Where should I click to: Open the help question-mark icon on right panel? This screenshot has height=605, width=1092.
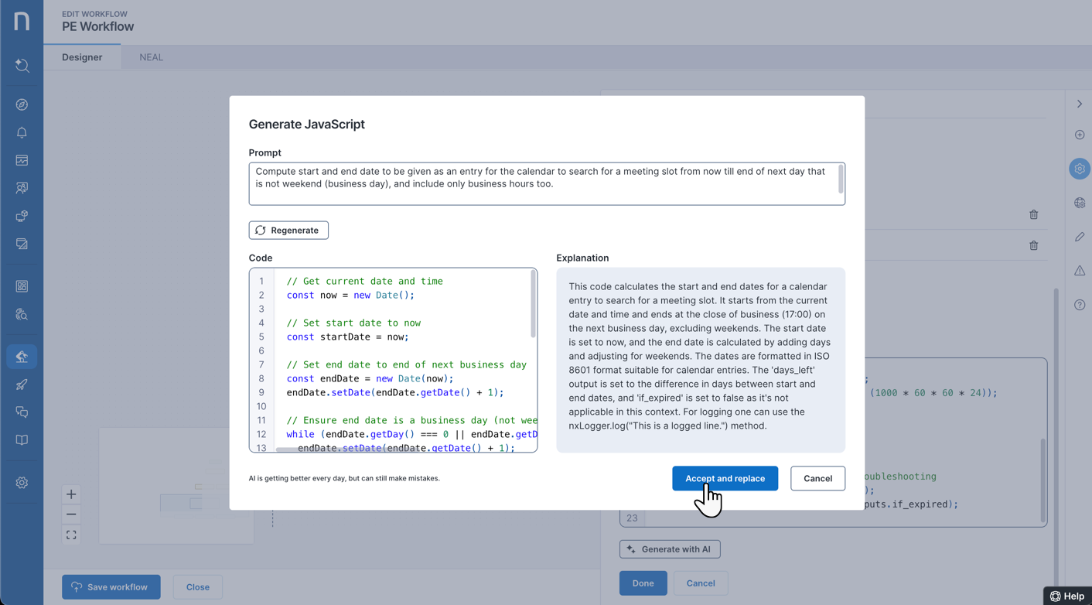click(x=1079, y=305)
